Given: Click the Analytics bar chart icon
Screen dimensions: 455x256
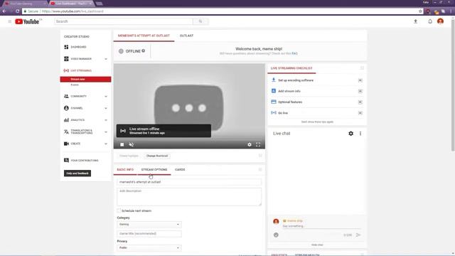Looking at the screenshot, I should 66,120.
